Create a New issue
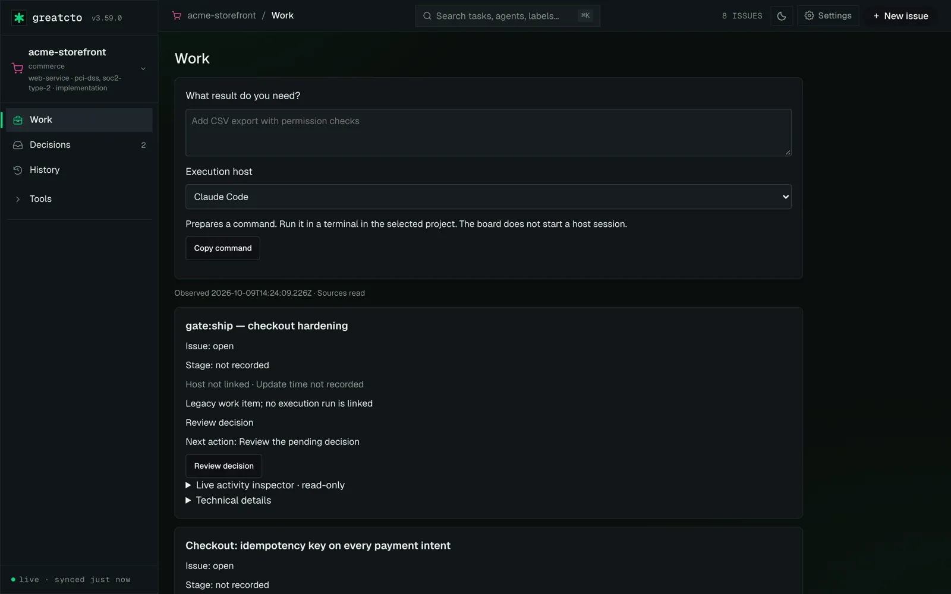 click(900, 16)
